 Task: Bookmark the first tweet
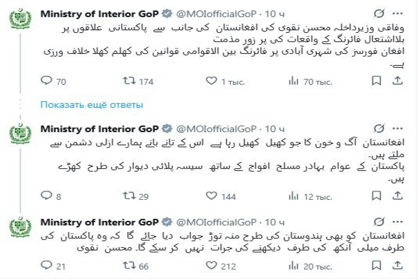click(x=376, y=81)
